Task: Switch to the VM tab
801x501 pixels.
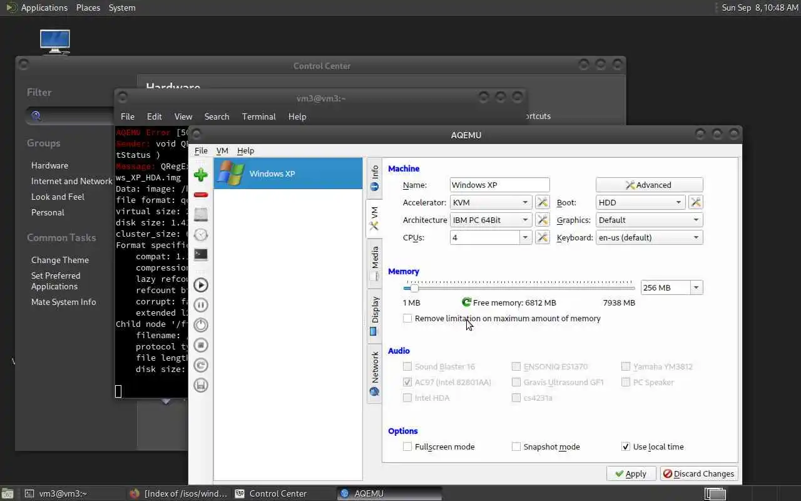Action: pyautogui.click(x=374, y=218)
